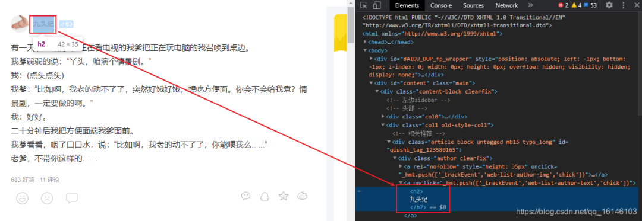This screenshot has width=642, height=221.
Task: Switch to the Console tab
Action: click(x=441, y=5)
